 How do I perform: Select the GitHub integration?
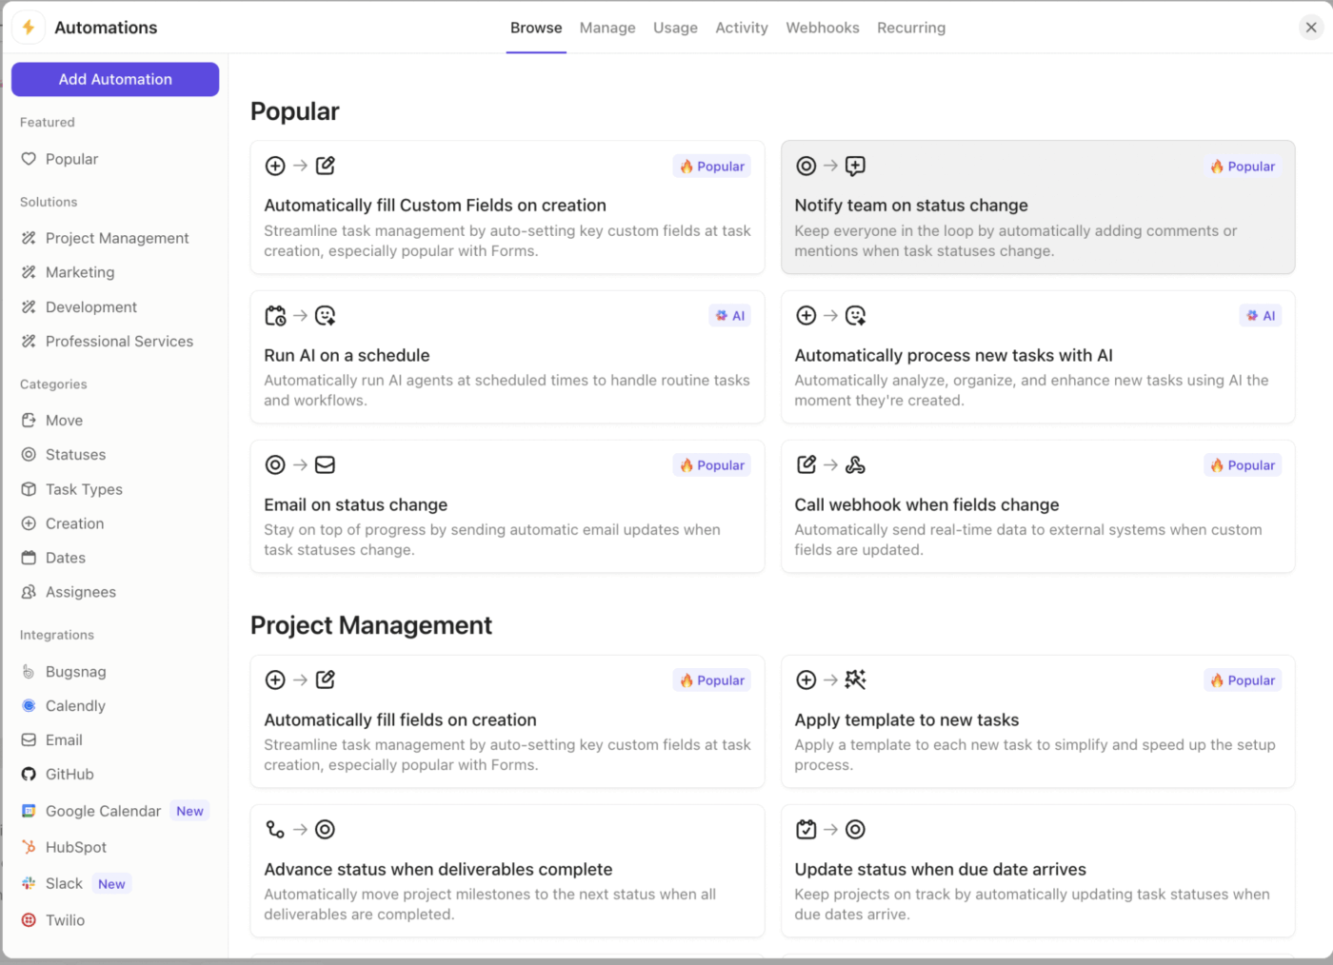point(68,774)
